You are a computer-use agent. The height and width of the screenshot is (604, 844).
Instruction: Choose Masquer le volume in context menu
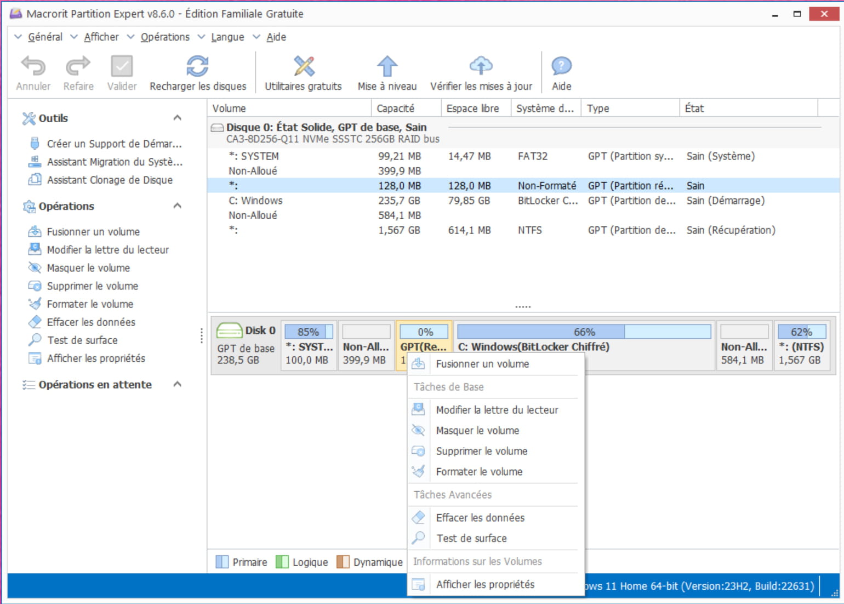tap(497, 430)
